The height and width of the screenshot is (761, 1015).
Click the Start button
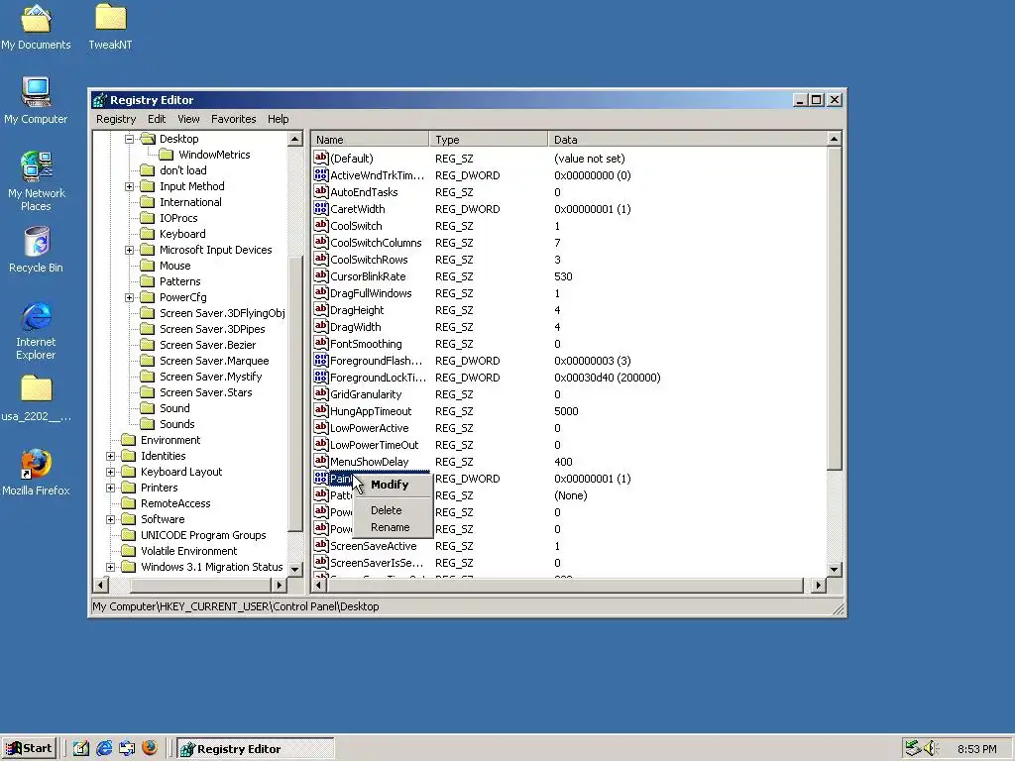pyautogui.click(x=29, y=748)
